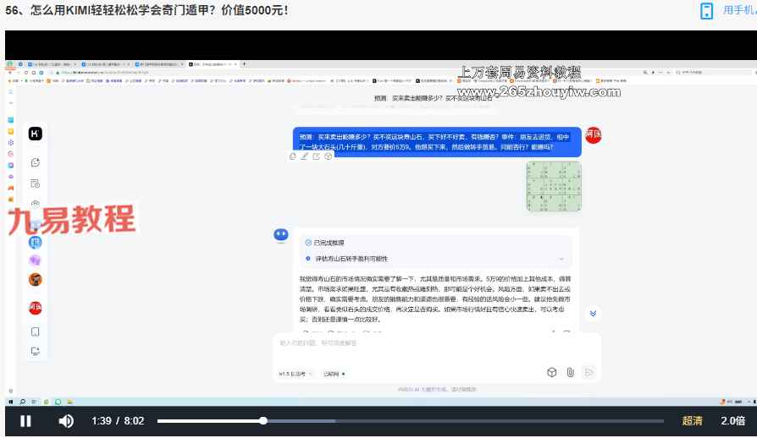Click the cube icon in input box

pyautogui.click(x=552, y=372)
